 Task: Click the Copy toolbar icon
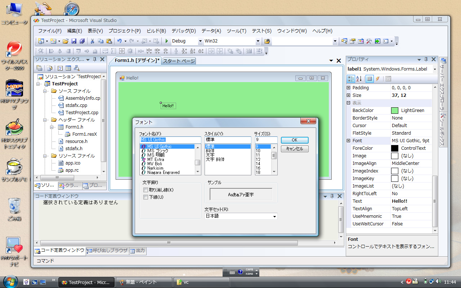pos(101,41)
